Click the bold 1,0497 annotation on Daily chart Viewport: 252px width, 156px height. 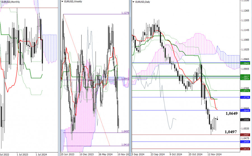pyautogui.click(x=231, y=132)
